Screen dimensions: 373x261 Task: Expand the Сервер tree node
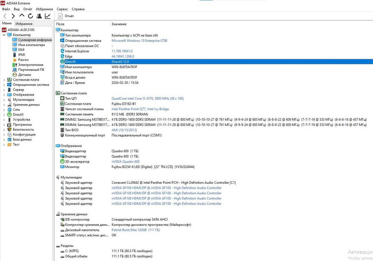click(x=4, y=90)
